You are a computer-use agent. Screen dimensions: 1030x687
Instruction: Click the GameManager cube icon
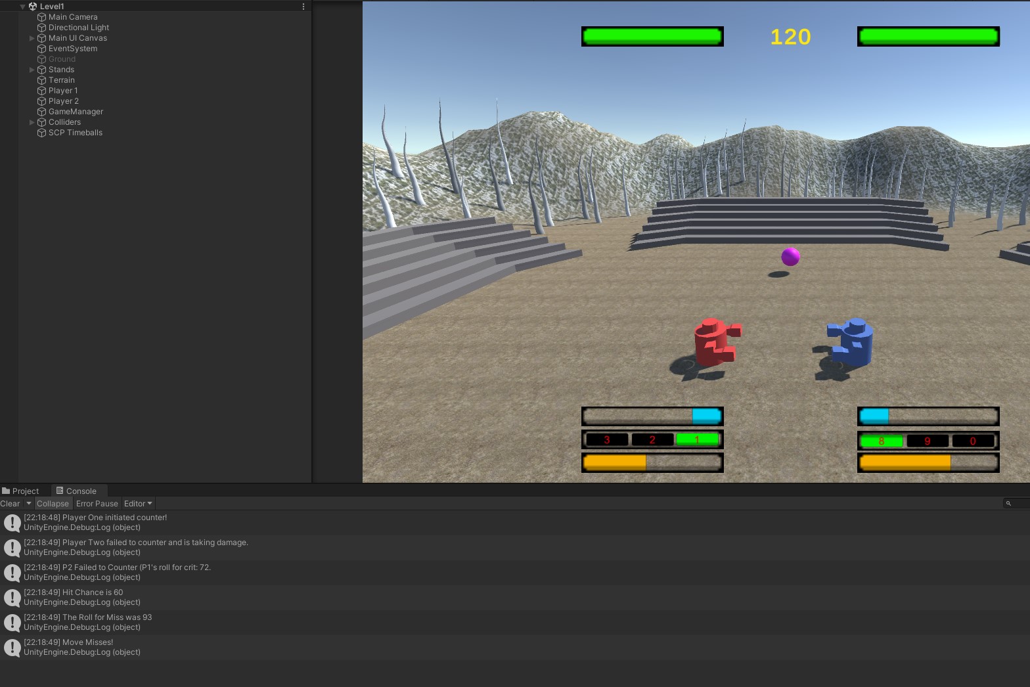pos(41,112)
